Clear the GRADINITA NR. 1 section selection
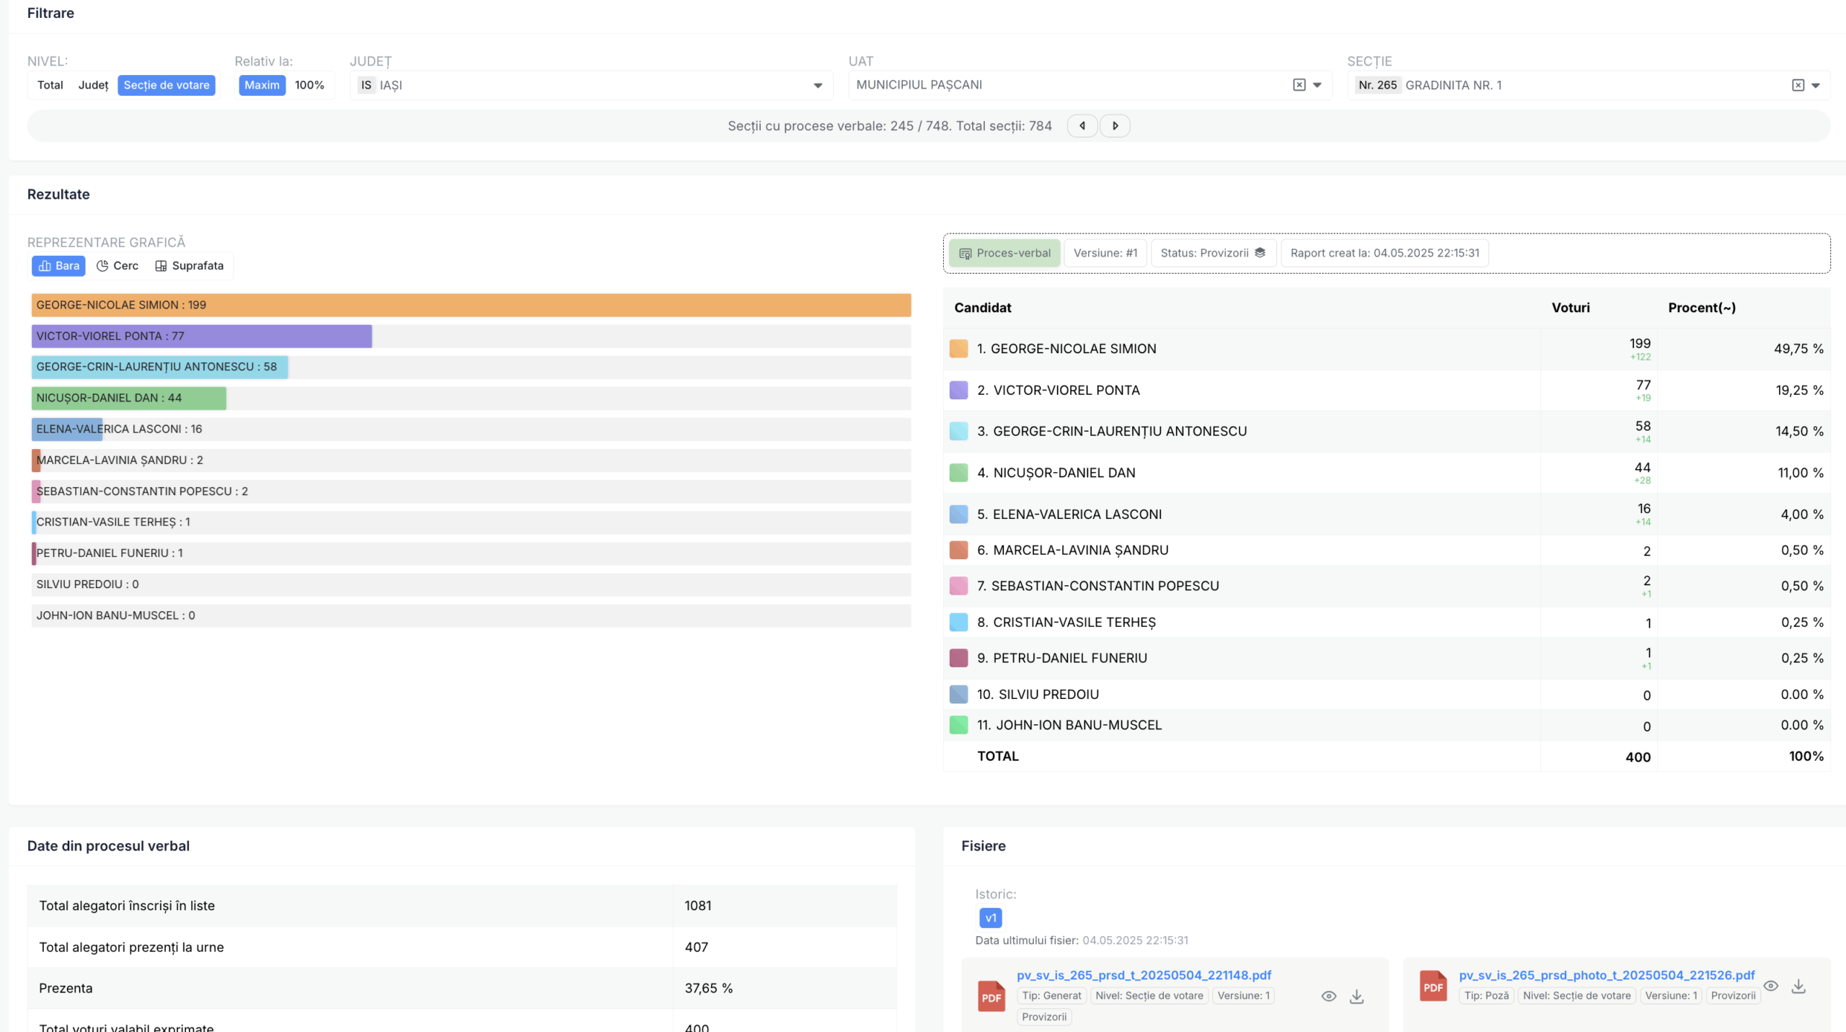The image size is (1846, 1032). 1798,85
